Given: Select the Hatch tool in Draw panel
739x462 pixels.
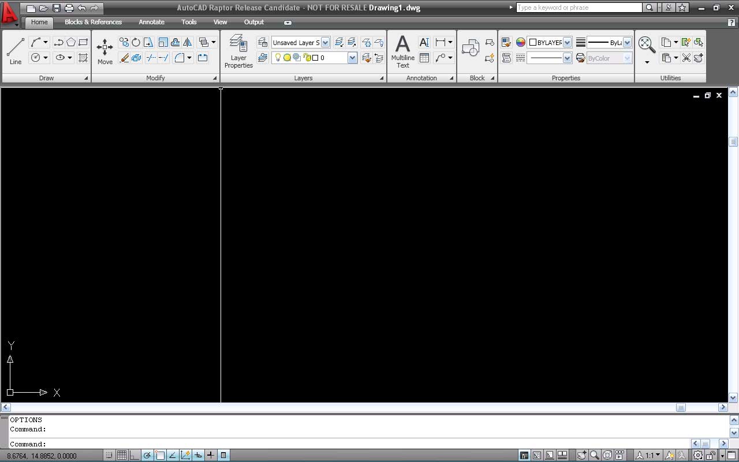Looking at the screenshot, I should pos(83,58).
